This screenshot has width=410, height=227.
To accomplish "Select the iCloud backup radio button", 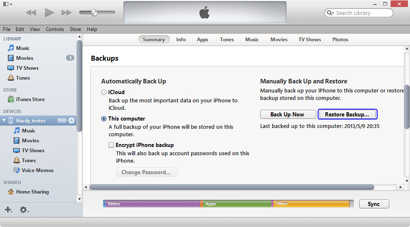I will click(104, 92).
